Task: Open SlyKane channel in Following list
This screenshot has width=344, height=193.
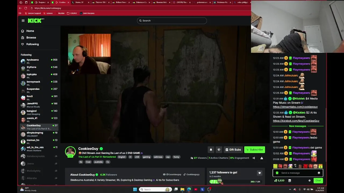Action: [x=39, y=68]
